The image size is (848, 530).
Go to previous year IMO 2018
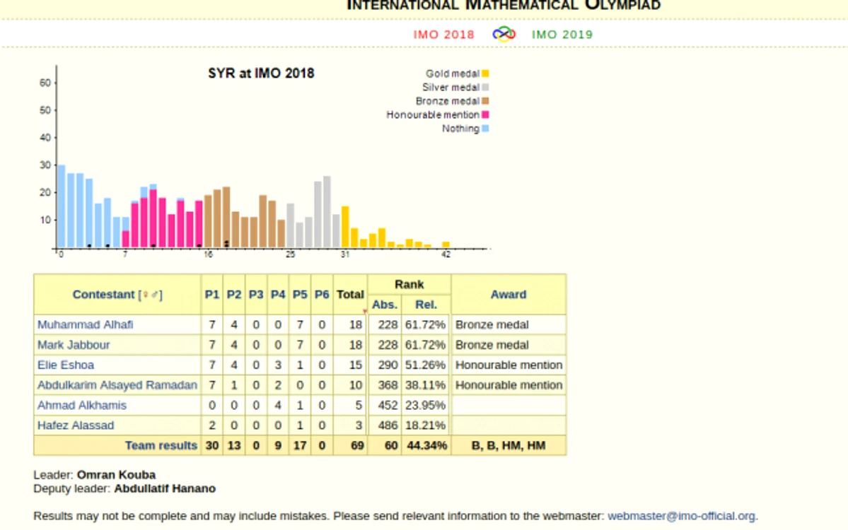click(443, 35)
